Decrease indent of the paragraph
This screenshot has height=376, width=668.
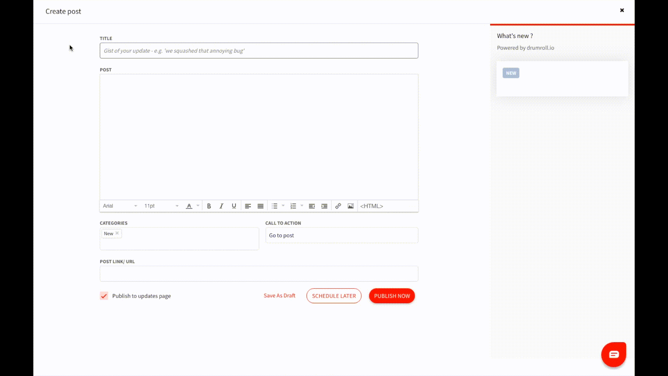point(312,206)
